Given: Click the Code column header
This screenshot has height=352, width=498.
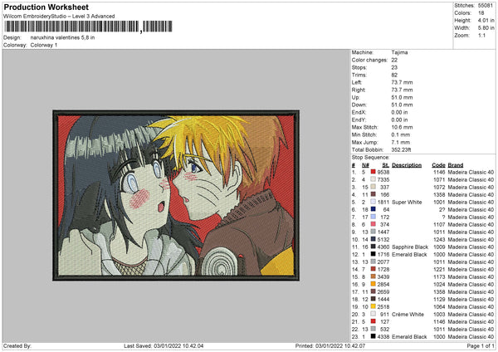Looking at the screenshot, I should point(438,165).
